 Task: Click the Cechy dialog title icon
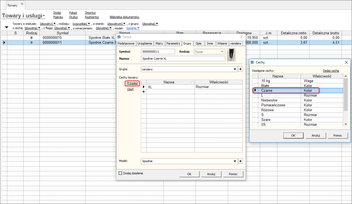(x=252, y=62)
